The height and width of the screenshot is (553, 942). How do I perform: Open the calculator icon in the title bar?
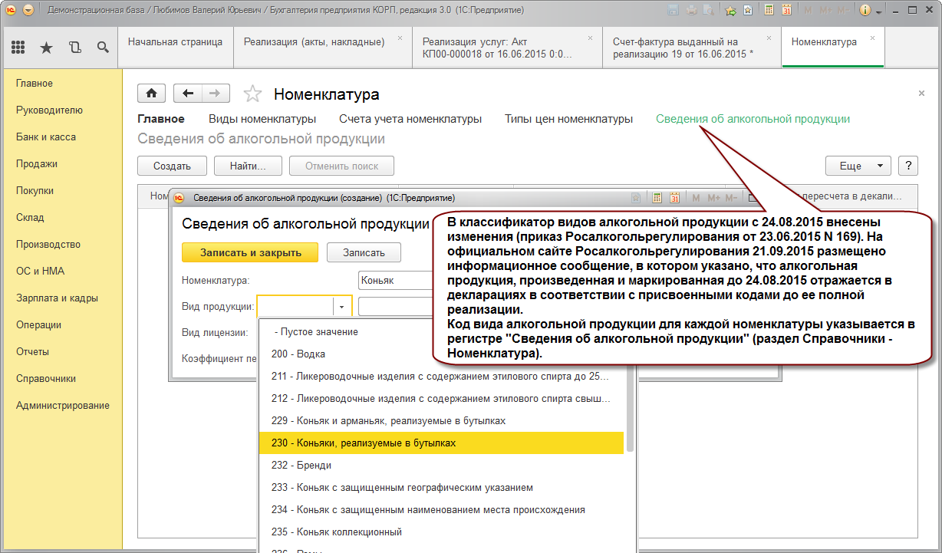click(x=769, y=11)
